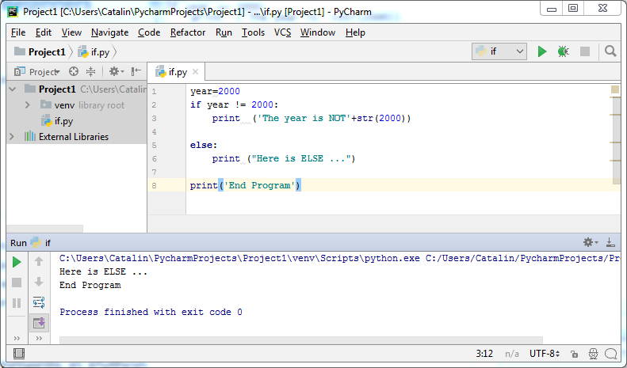Collapse the Project1 root node
This screenshot has height=368, width=627.
pyautogui.click(x=13, y=89)
